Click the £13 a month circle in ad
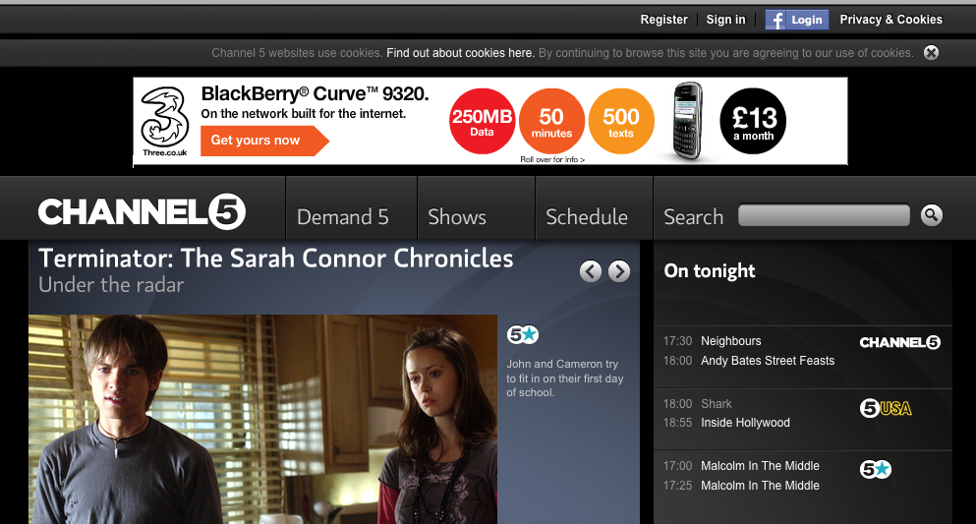The height and width of the screenshot is (524, 976). pos(753,121)
